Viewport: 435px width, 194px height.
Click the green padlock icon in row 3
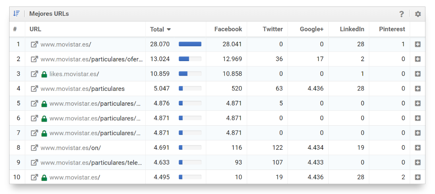tap(44, 74)
